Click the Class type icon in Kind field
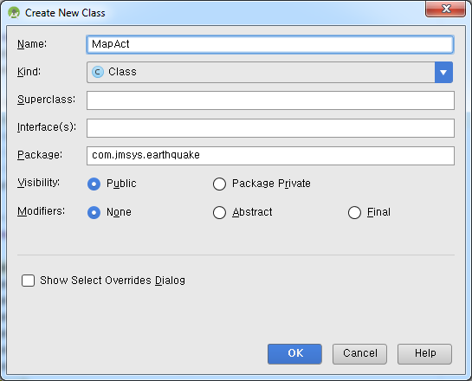Screen dimensions: 472x381 (98, 72)
